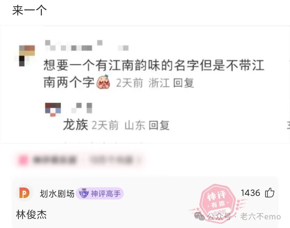Image resolution: width=290 pixels, height=228 pixels.
Task: Tap the 来一个 post title
Action: point(30,10)
